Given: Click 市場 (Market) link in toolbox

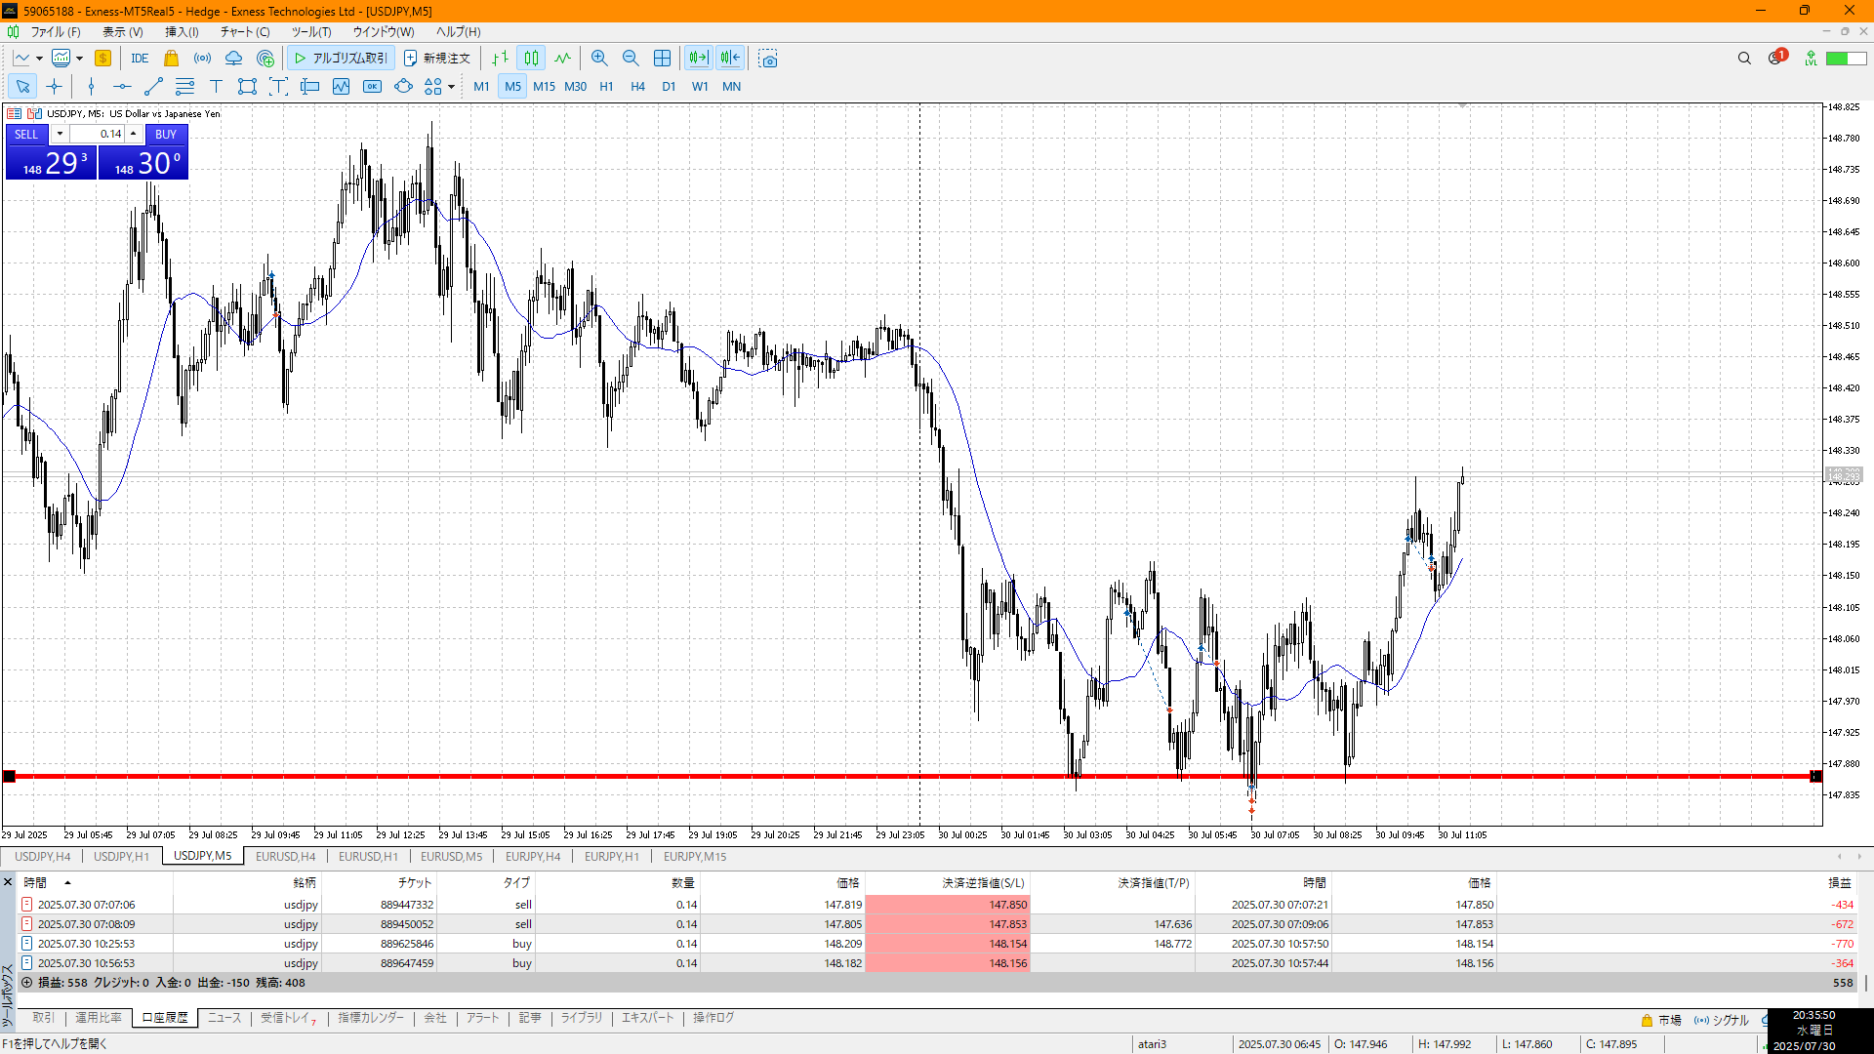Looking at the screenshot, I should tap(1661, 1021).
